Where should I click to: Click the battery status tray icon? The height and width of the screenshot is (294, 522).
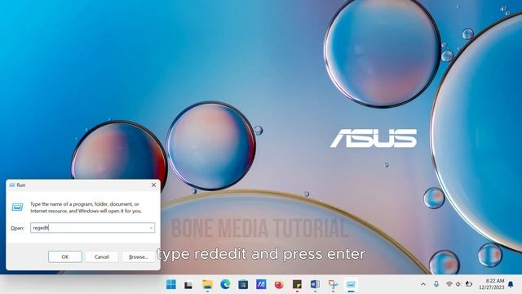coord(469,284)
